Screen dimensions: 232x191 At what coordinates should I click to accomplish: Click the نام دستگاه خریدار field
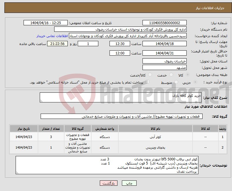coord(120,29)
